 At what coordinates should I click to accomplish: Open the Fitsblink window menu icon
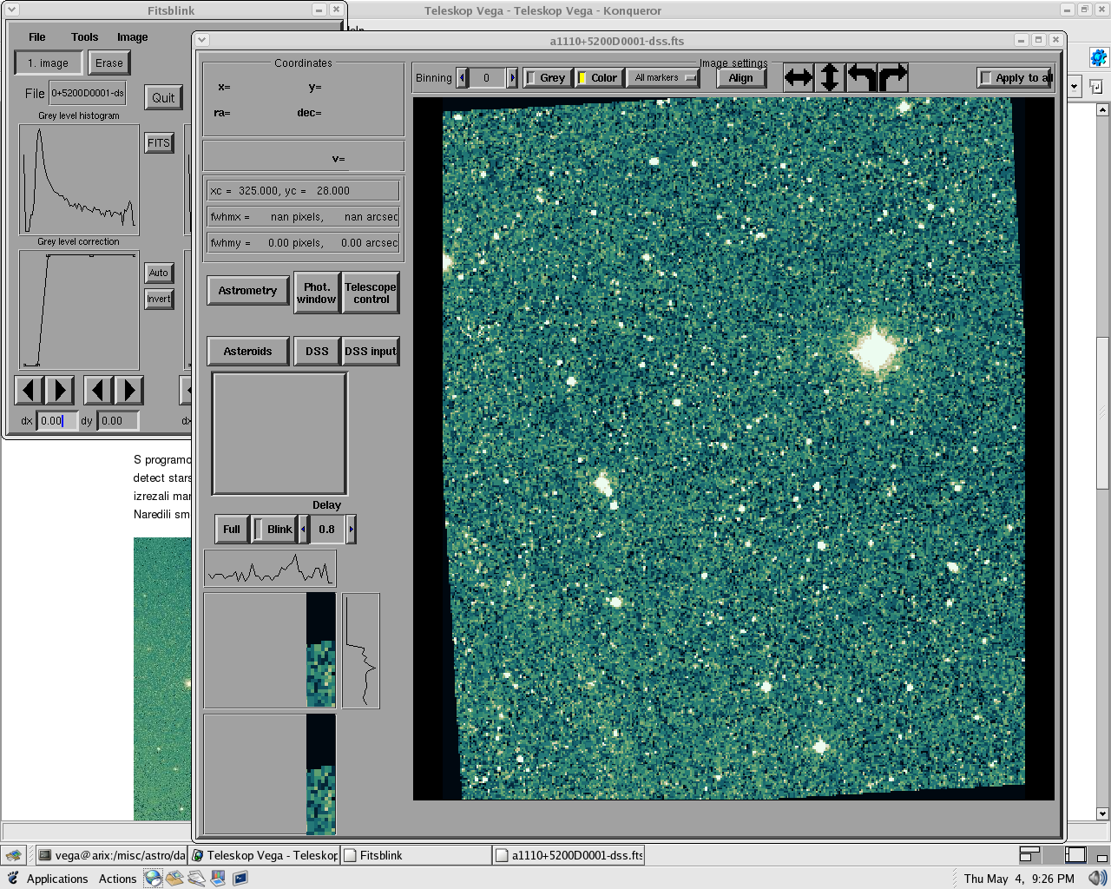(11, 10)
